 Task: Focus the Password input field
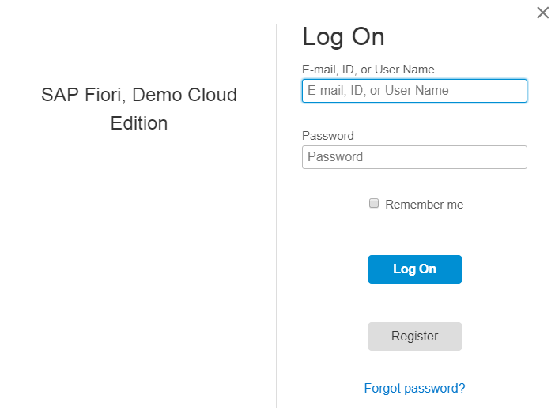click(414, 157)
